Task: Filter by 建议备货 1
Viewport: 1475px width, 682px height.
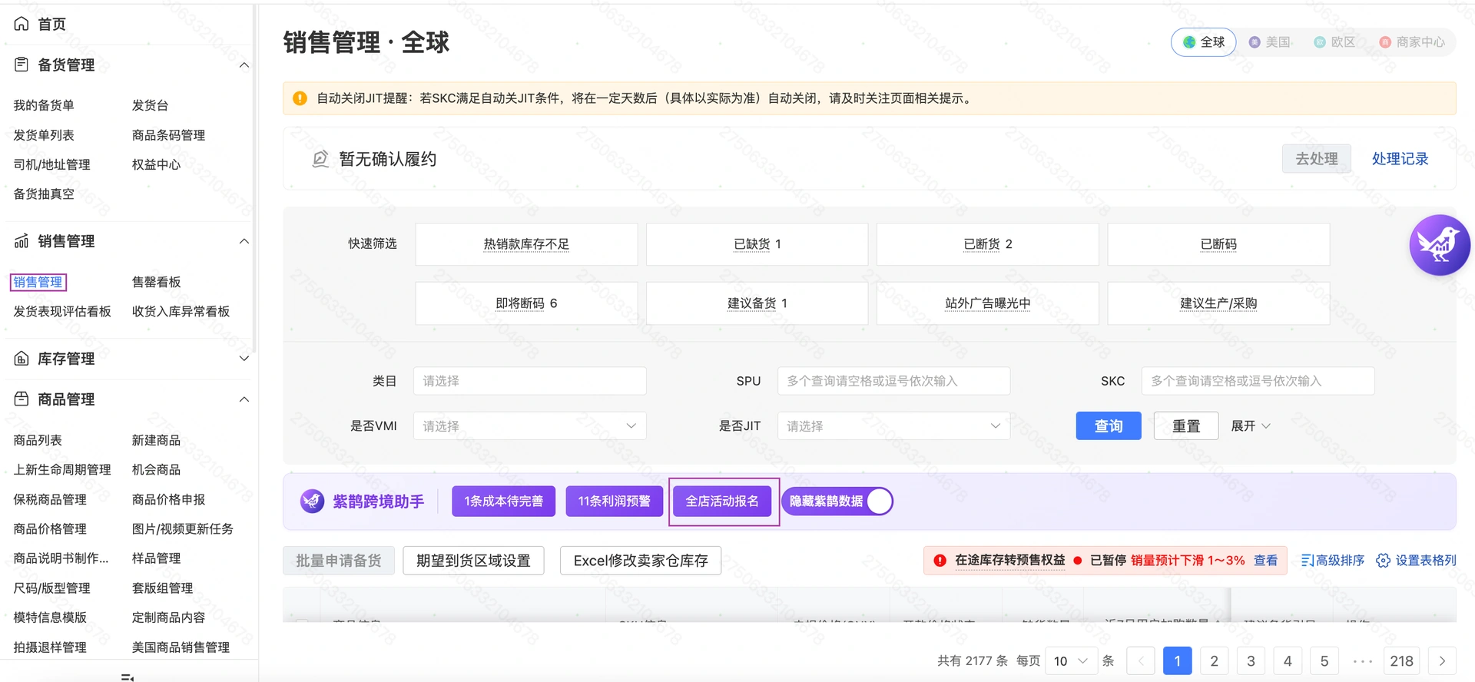Action: tap(757, 303)
